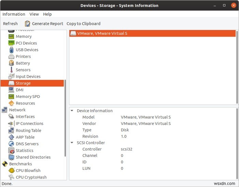The width and height of the screenshot is (239, 187).
Task: Click the sidebar vertical scrollbar
Action: click(x=65, y=118)
